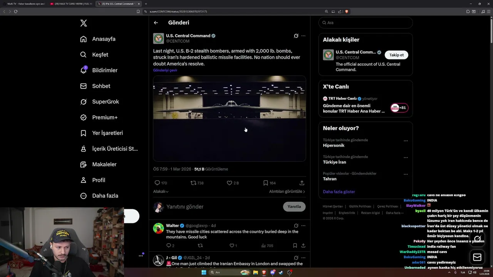Click the Yanıtla button
This screenshot has height=277, width=493.
click(x=294, y=207)
